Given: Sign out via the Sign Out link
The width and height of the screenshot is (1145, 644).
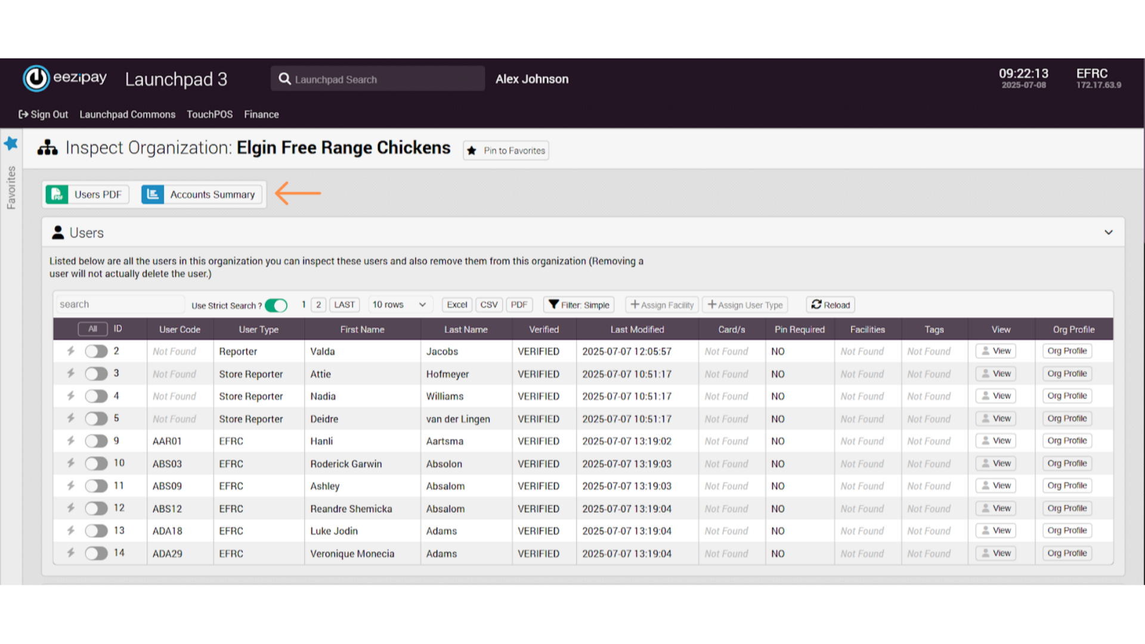Looking at the screenshot, I should (44, 114).
